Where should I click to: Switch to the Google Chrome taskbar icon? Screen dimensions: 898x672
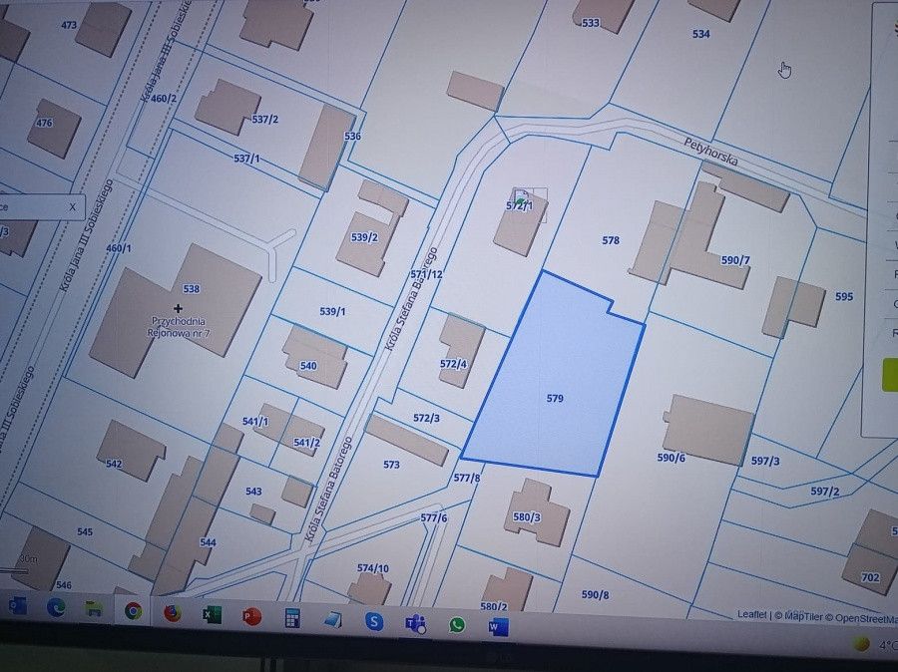pos(133,611)
